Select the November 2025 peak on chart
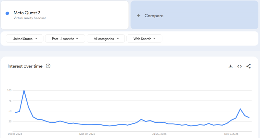This screenshot has width=260, height=138. pos(240,109)
